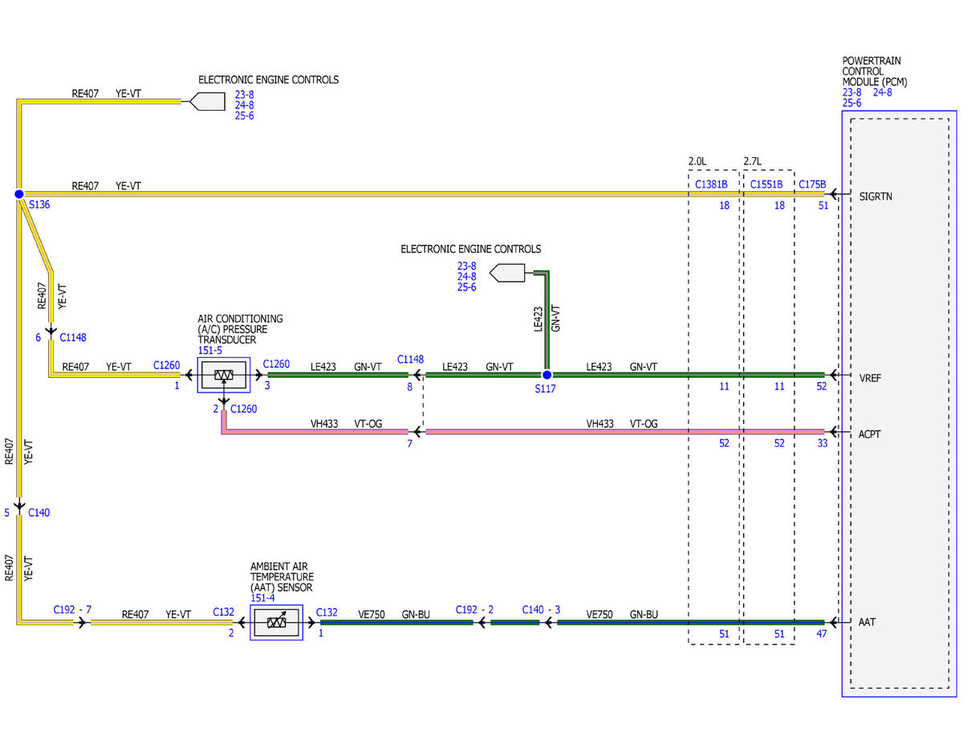The image size is (963, 744).
Task: Select the green VE750 GN-BU wire
Action: point(690,622)
